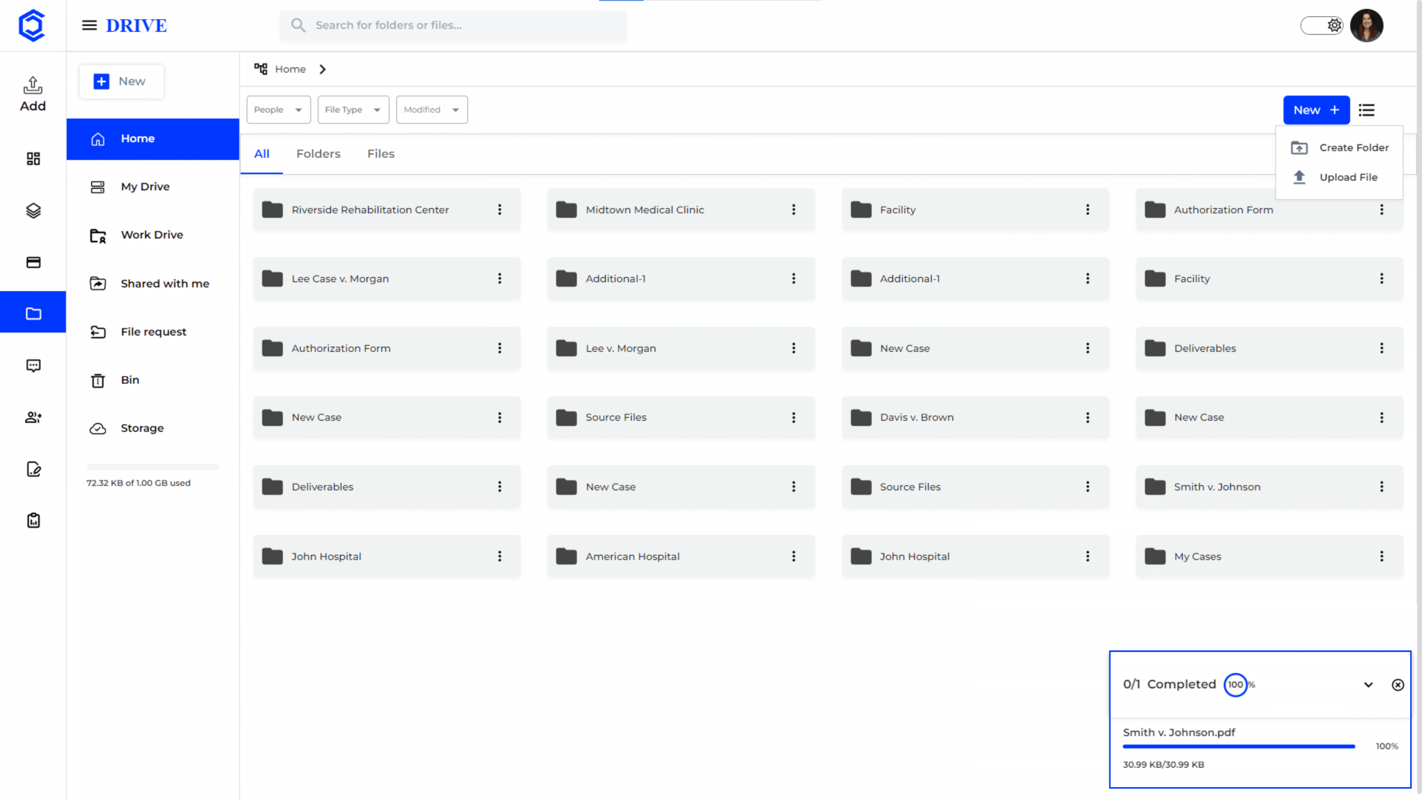Expand the File Type filter dropdown
Image resolution: width=1422 pixels, height=800 pixels.
point(354,110)
